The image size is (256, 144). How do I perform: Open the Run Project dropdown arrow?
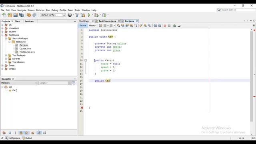[92, 15]
